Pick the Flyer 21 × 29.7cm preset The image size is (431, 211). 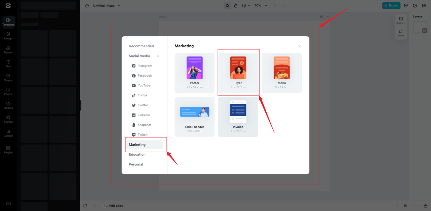tap(238, 73)
